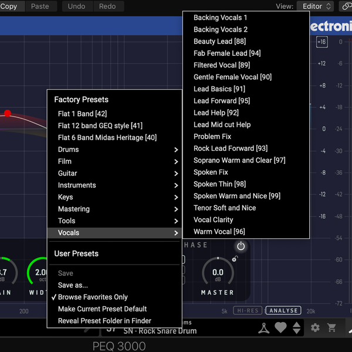
Task: Load Flat 12 band GEQ style [41]
Action: coord(114,126)
